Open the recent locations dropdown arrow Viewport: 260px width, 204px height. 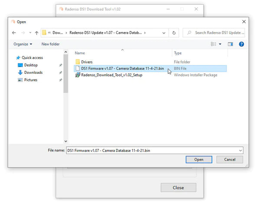(30, 33)
